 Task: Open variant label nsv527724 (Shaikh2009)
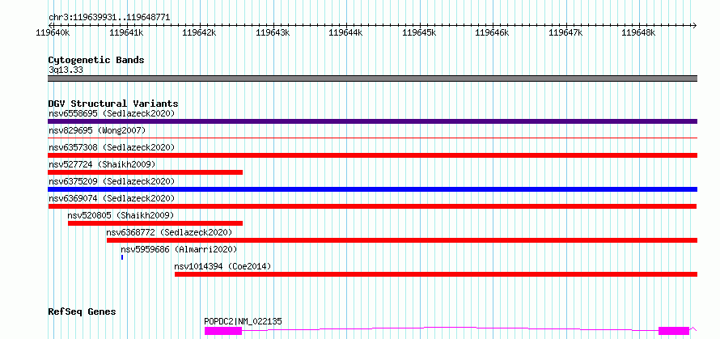(102, 164)
